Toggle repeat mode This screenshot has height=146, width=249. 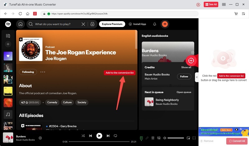pos(115,136)
